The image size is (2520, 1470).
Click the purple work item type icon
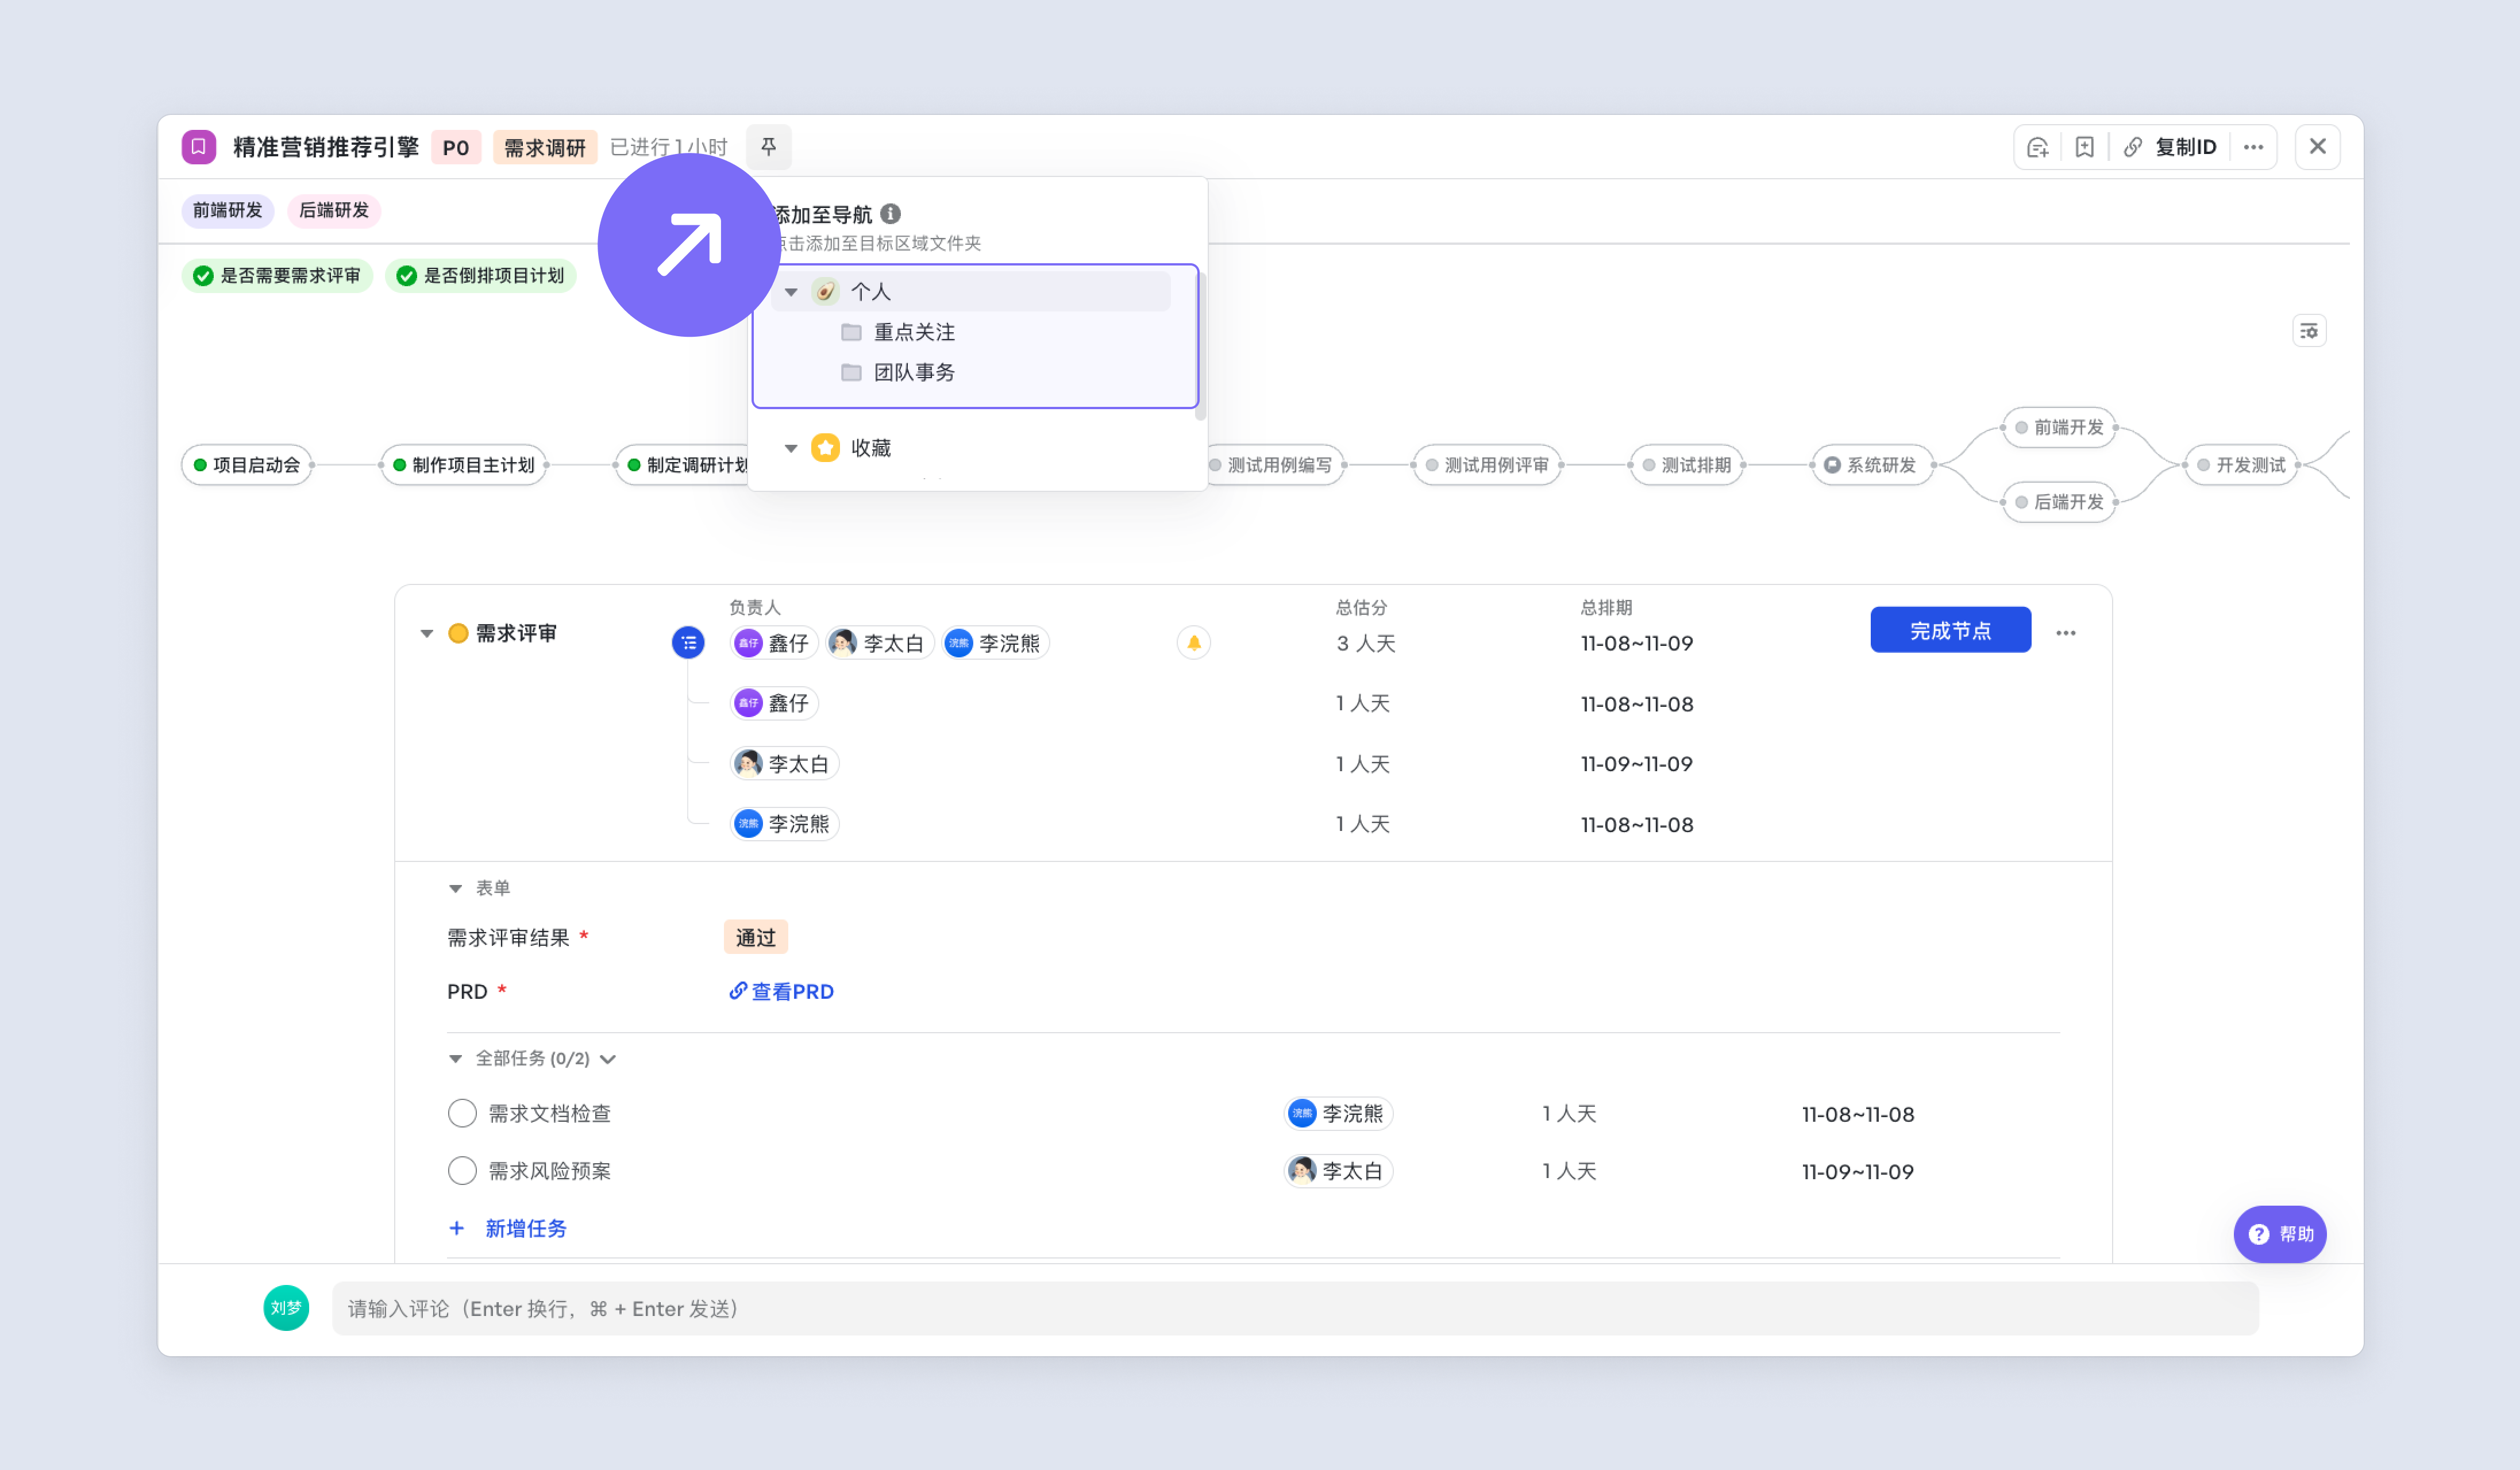(x=199, y=147)
